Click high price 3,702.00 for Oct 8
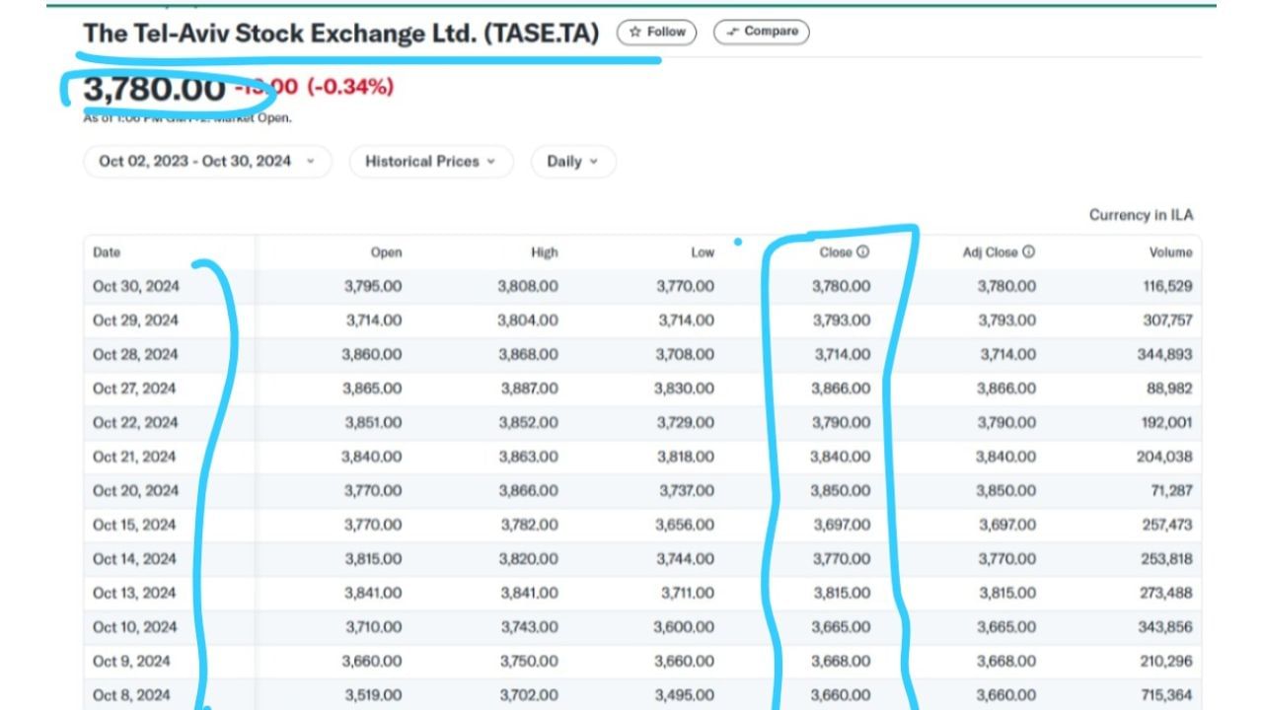 pos(529,695)
